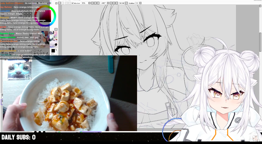Click the Delete Layer trash icon
This screenshot has height=144, width=262.
point(13,49)
